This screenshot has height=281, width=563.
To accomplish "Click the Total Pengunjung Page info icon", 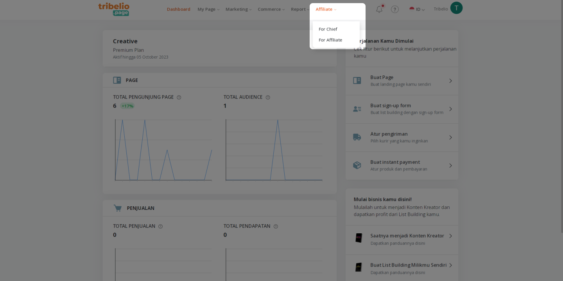I will click(x=179, y=97).
